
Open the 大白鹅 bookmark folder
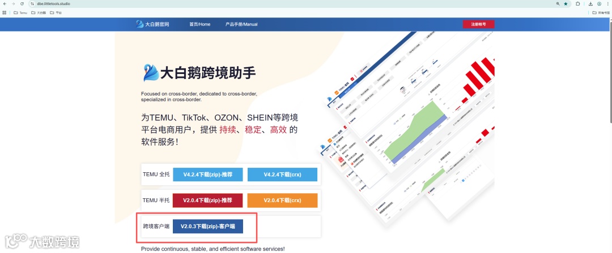point(39,12)
